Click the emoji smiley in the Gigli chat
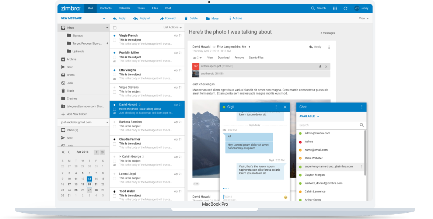433x219 pixels. tap(285, 197)
